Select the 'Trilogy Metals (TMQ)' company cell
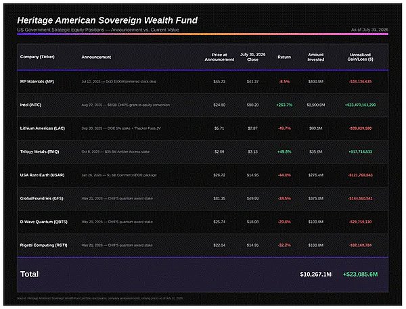406x309 pixels. click(x=40, y=151)
